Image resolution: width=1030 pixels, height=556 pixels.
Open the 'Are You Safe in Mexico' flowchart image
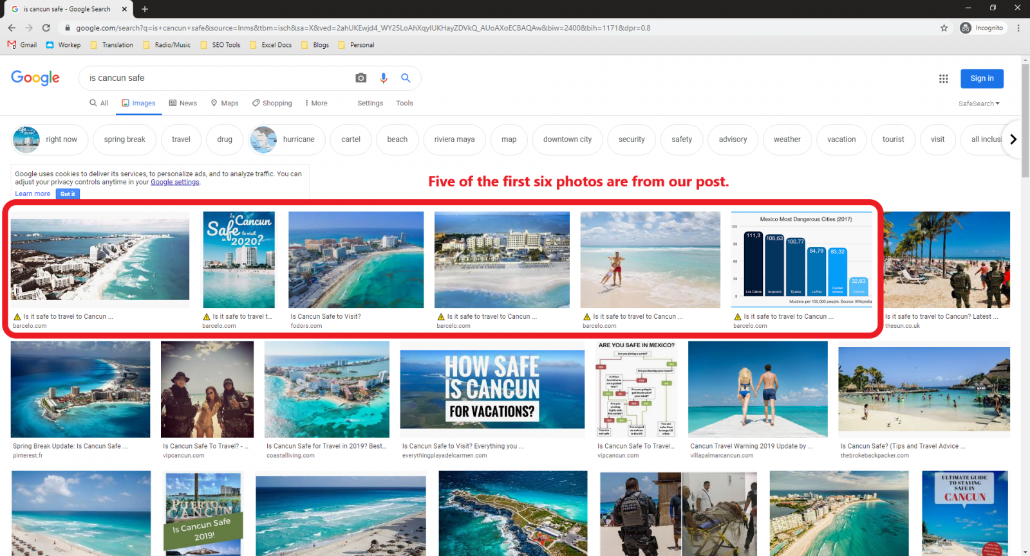coord(637,390)
